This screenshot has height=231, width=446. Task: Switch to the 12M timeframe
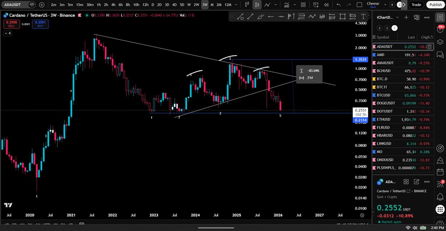(x=228, y=5)
